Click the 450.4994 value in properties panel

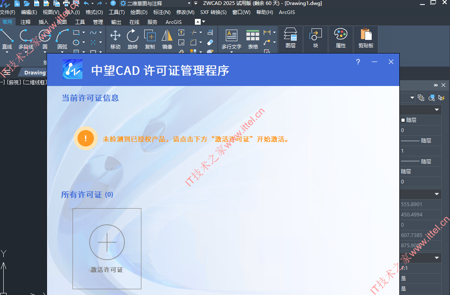(412, 215)
